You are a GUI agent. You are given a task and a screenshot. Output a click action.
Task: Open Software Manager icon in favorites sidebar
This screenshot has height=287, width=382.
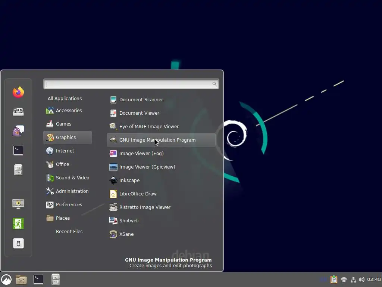coord(18,111)
